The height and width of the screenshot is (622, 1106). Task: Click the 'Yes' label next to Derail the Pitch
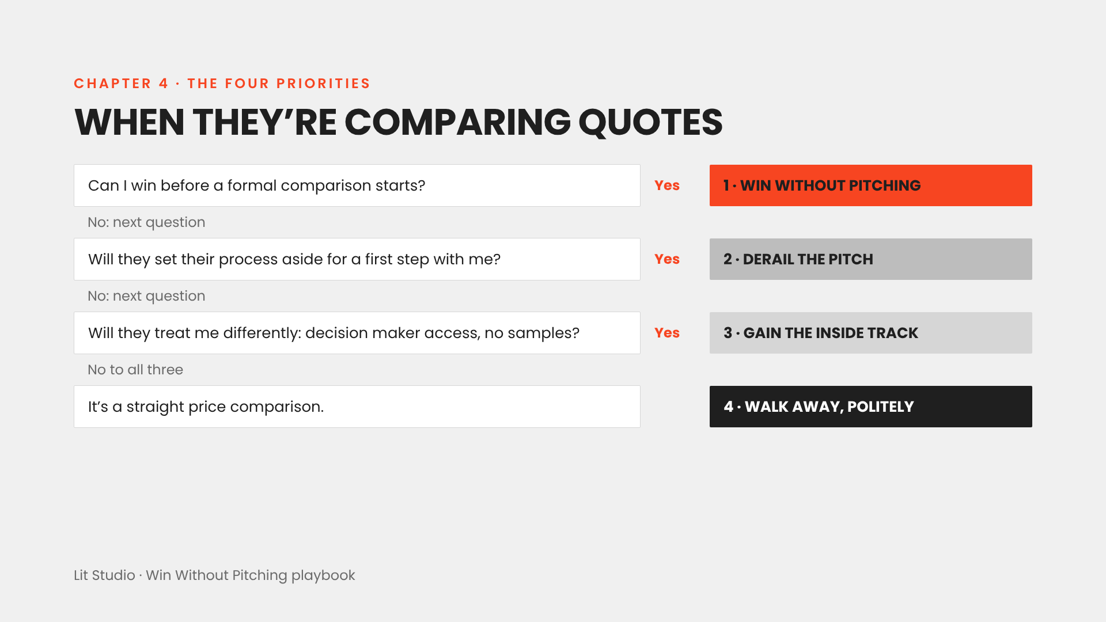667,259
